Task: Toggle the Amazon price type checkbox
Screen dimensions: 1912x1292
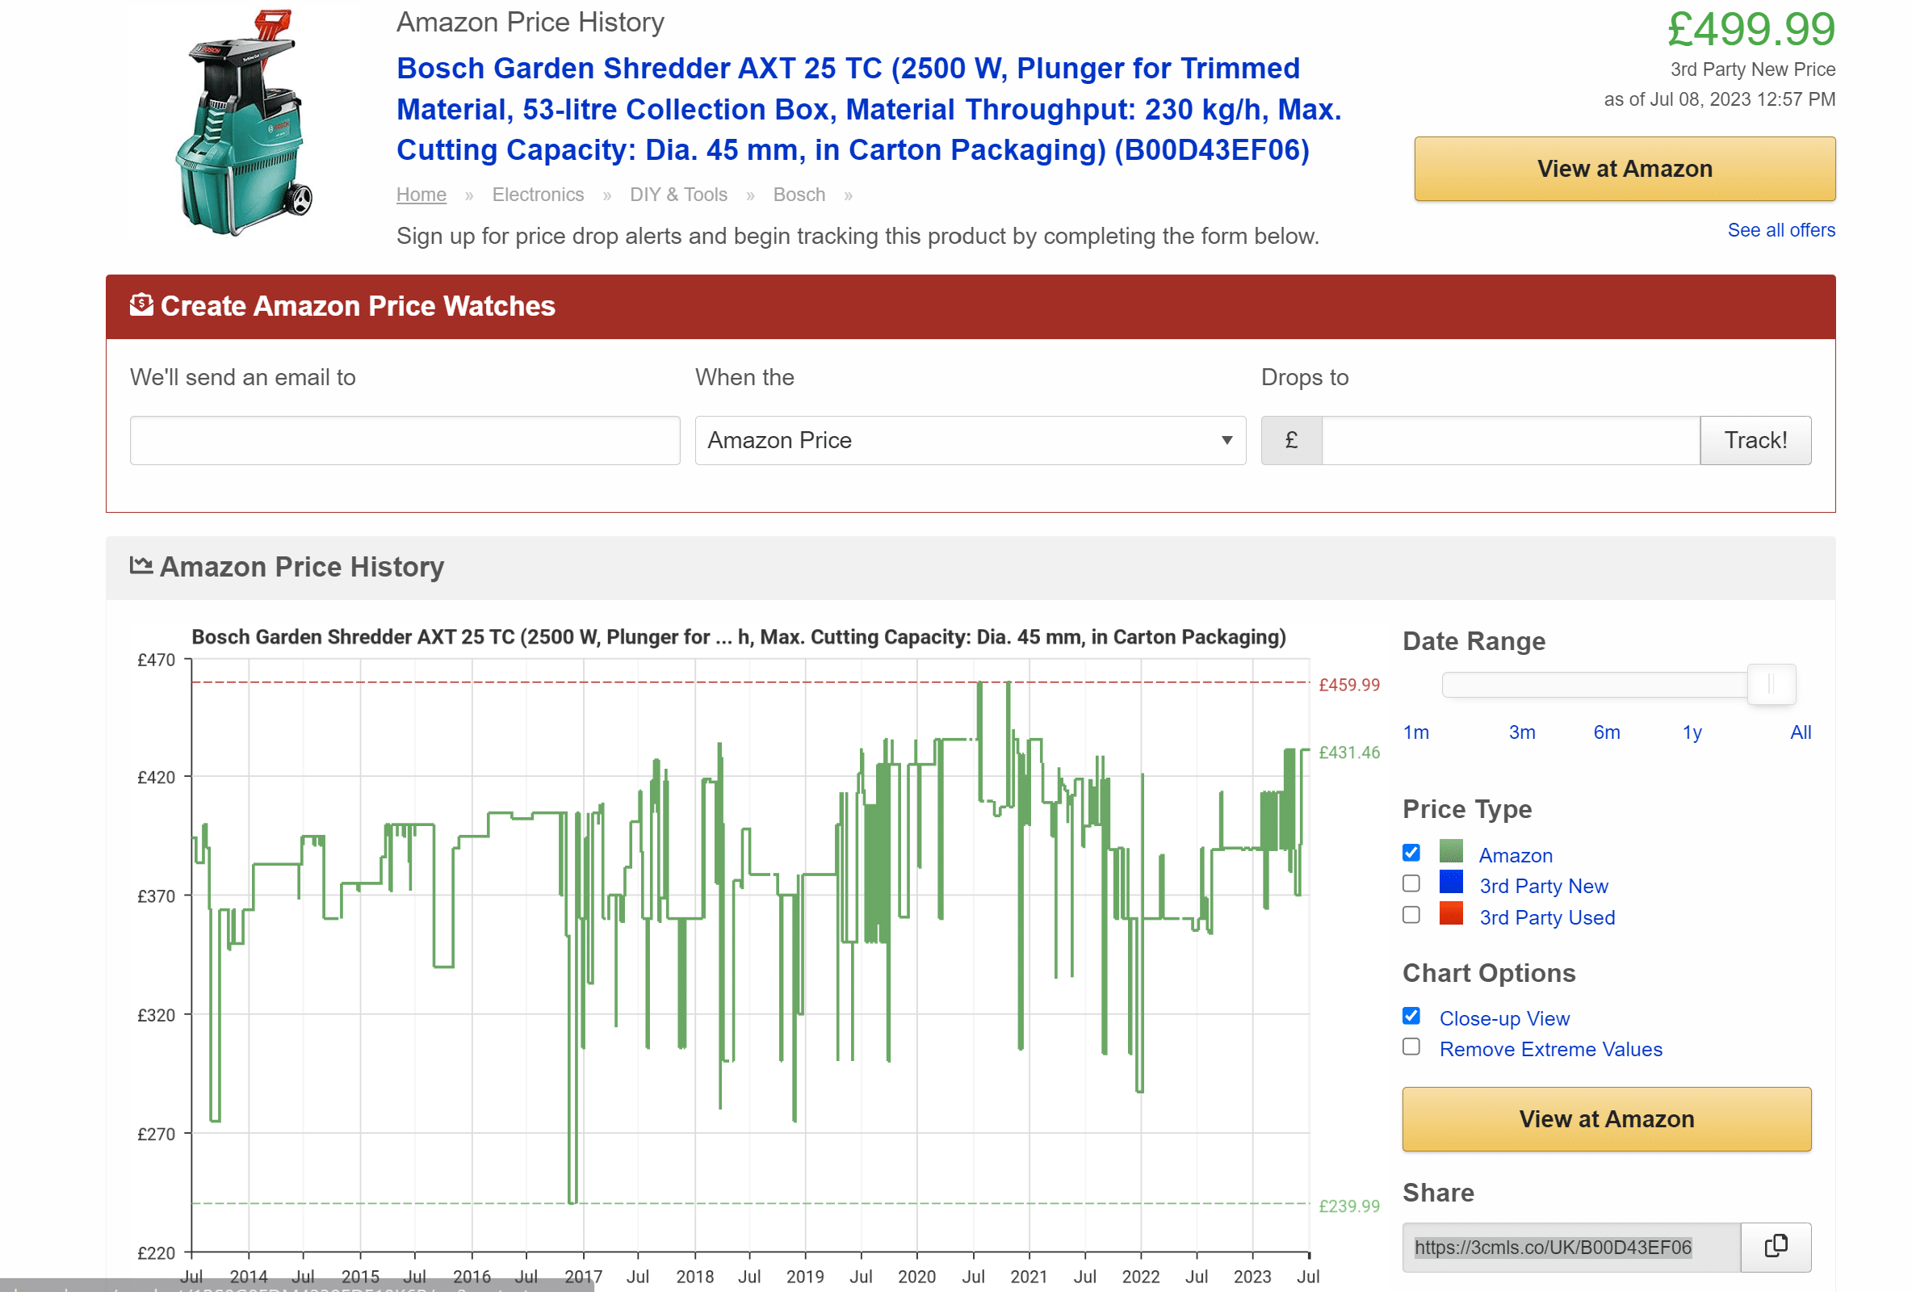Action: point(1411,853)
